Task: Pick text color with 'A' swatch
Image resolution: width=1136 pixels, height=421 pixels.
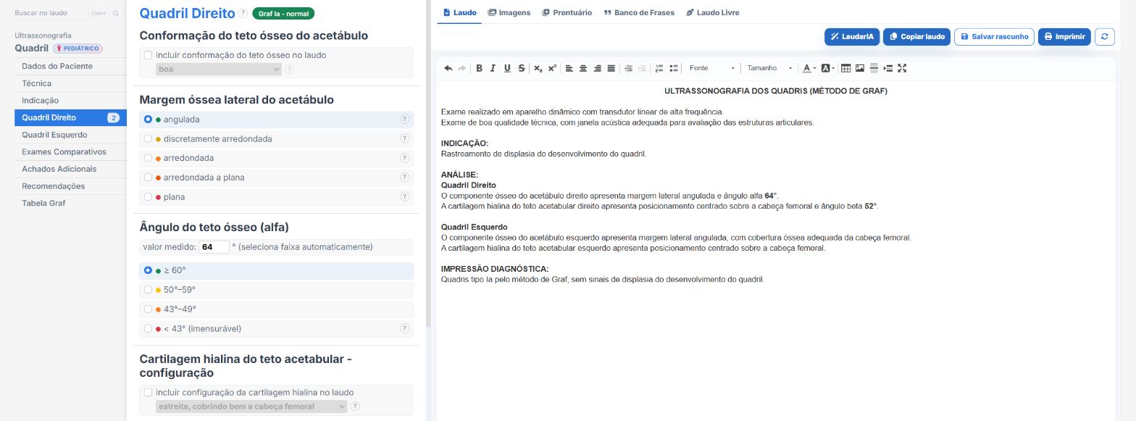Action: click(x=806, y=68)
